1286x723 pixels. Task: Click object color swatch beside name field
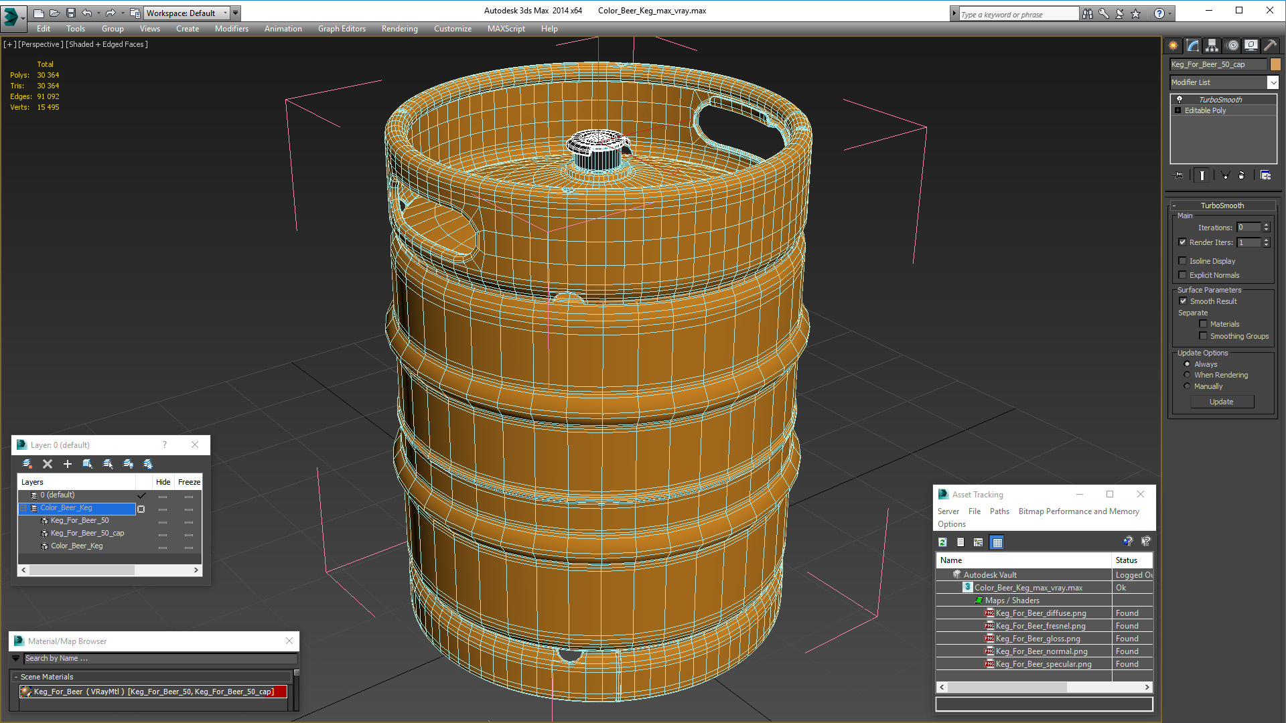point(1275,64)
